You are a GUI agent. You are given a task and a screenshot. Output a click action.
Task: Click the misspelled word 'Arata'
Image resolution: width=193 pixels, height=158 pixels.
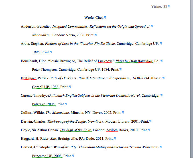25,44
